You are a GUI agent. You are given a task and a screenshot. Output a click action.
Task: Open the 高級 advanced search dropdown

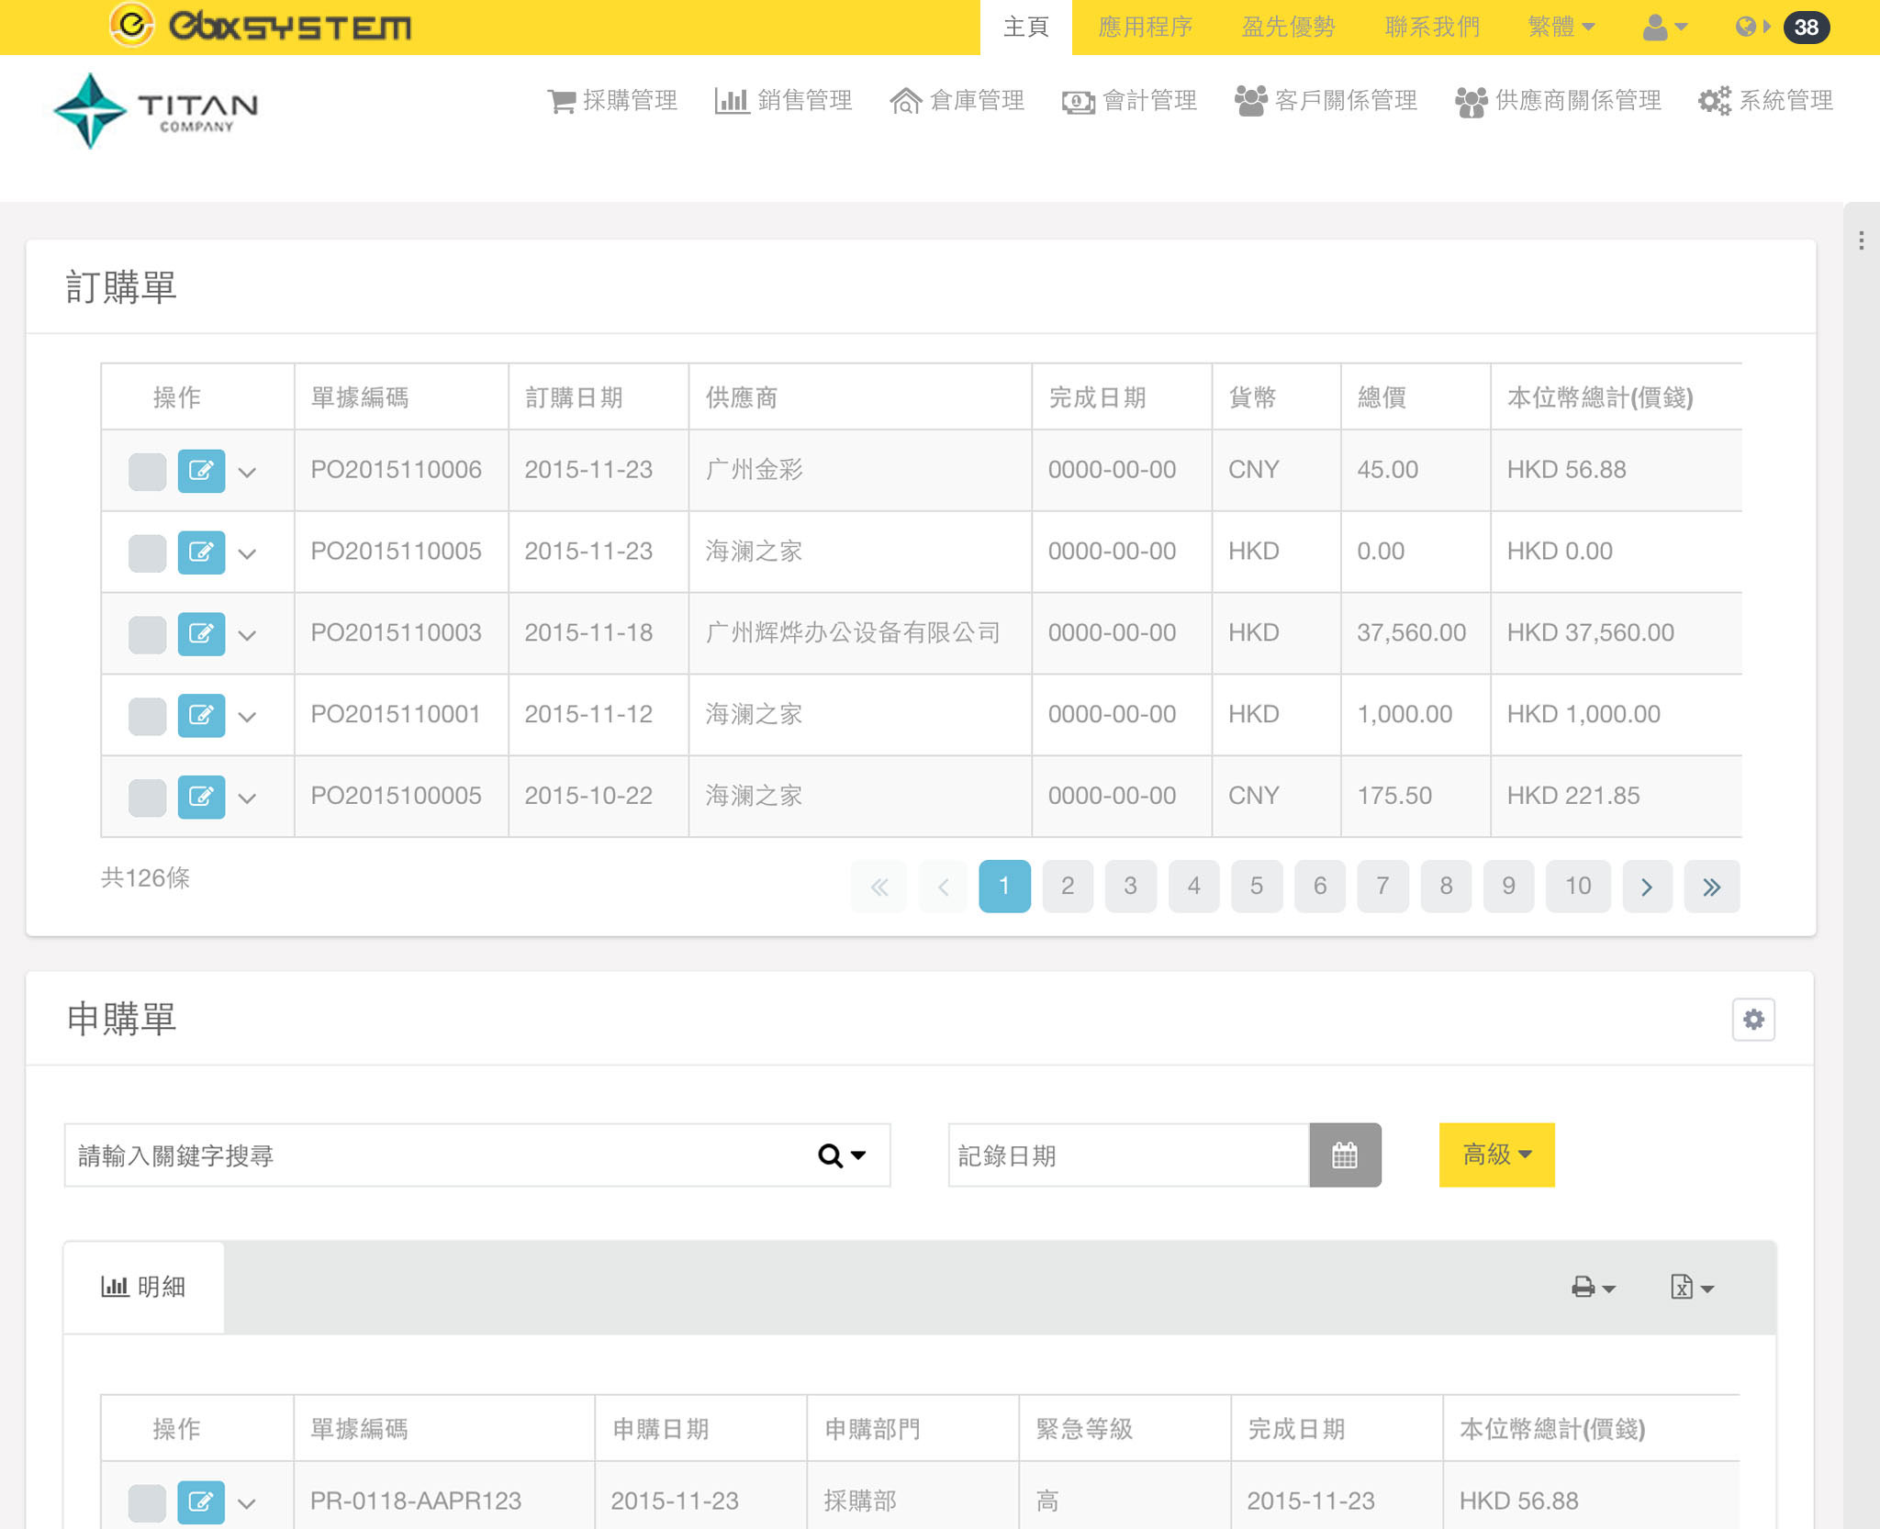pos(1496,1155)
